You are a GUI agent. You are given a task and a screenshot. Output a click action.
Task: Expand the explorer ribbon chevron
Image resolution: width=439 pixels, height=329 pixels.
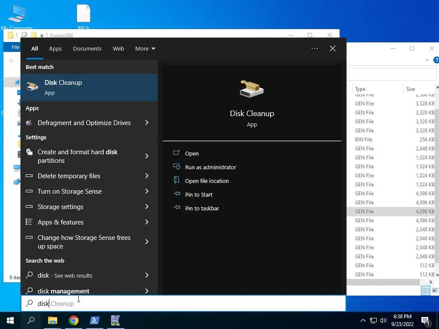pyautogui.click(x=427, y=60)
